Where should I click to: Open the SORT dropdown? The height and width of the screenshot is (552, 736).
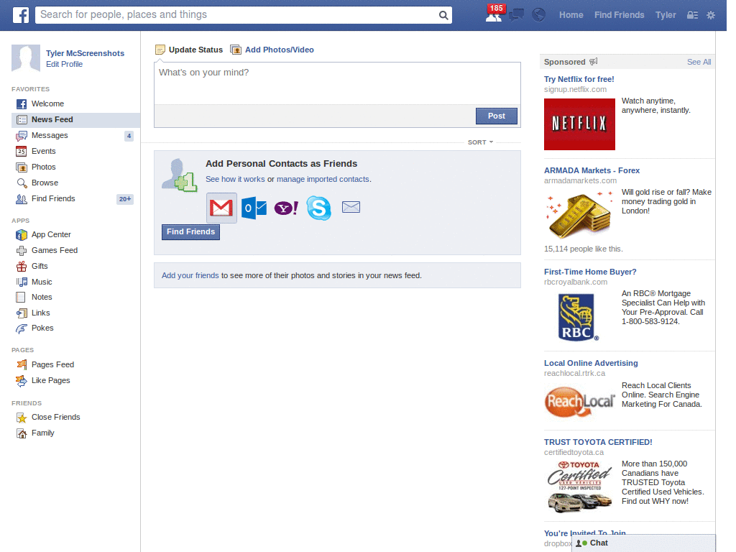[x=480, y=142]
